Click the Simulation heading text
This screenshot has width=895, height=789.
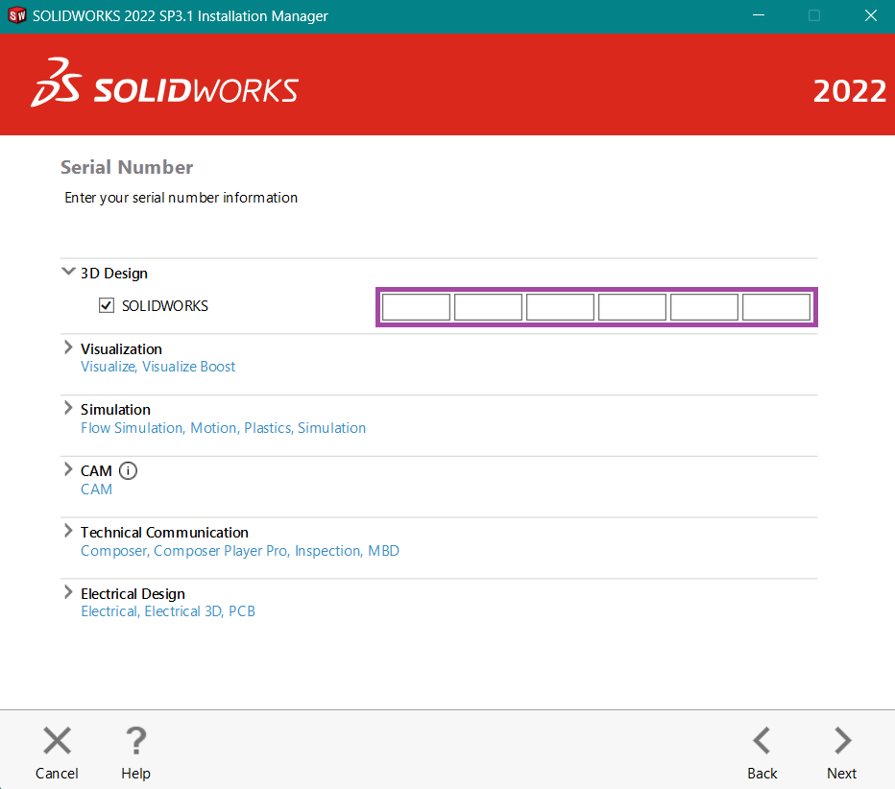tap(116, 410)
